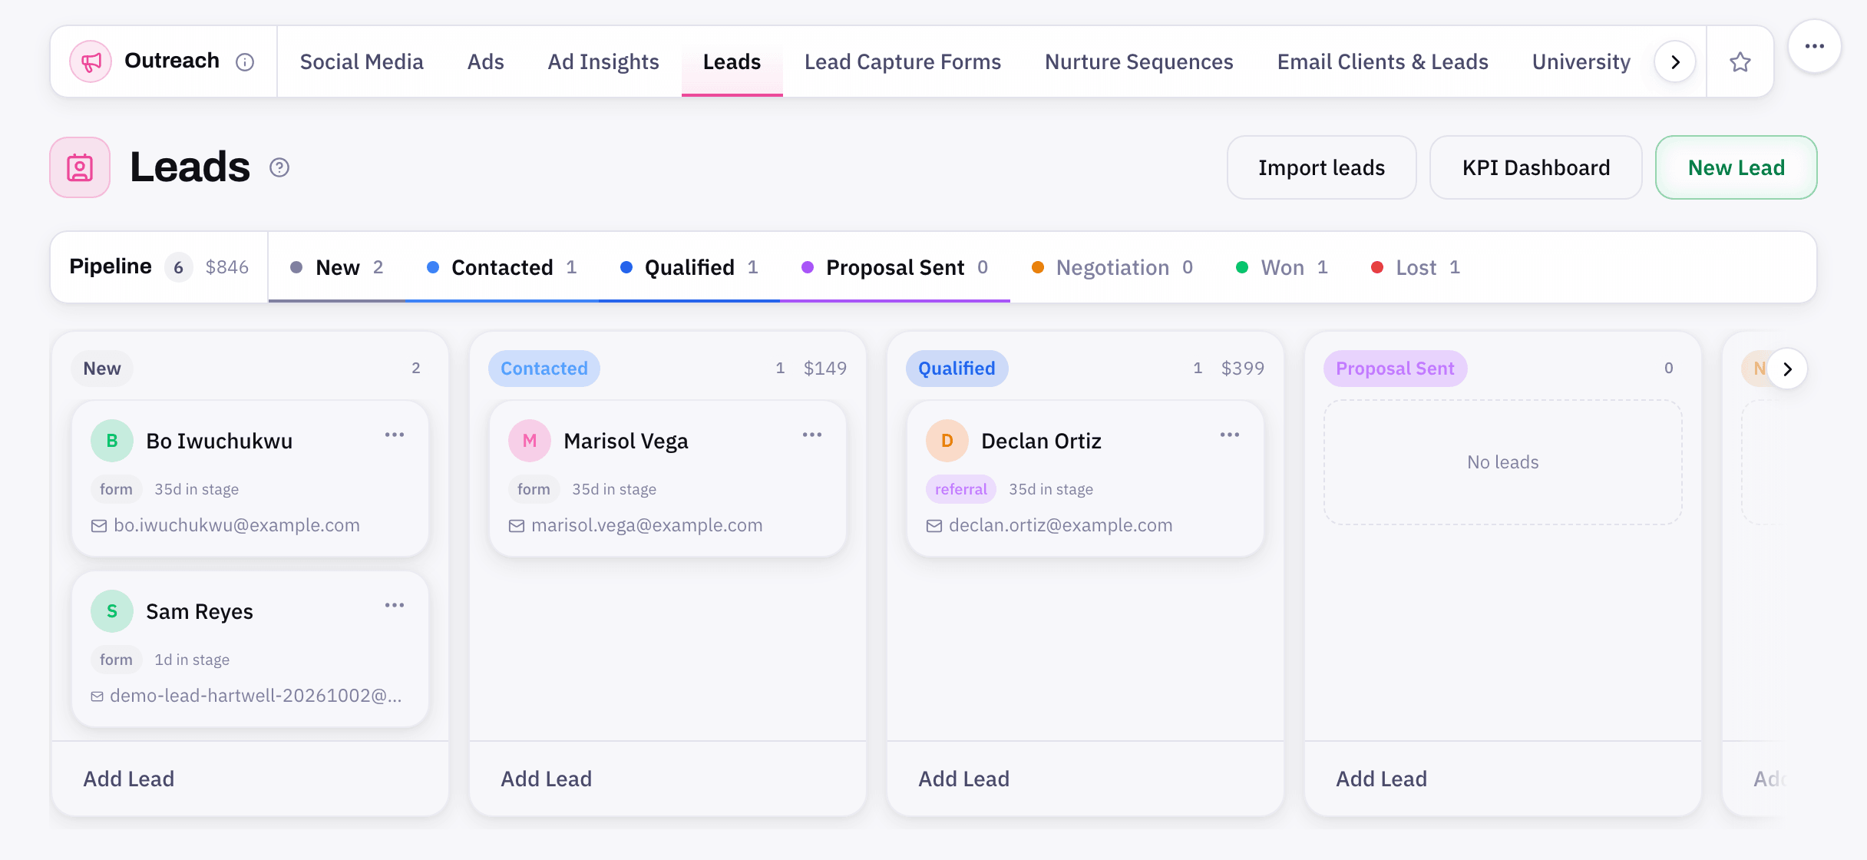This screenshot has width=1867, height=860.
Task: Filter pipeline by Lost stage
Action: click(1416, 267)
